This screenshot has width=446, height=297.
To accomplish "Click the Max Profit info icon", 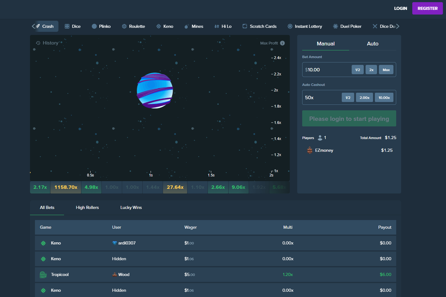I will click(282, 43).
